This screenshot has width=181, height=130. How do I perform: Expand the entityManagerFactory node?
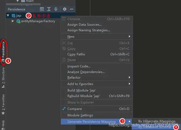pyautogui.click(x=13, y=21)
